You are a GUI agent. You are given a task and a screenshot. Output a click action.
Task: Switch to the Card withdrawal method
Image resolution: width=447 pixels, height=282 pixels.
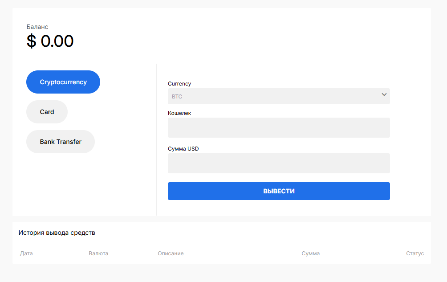click(x=47, y=112)
